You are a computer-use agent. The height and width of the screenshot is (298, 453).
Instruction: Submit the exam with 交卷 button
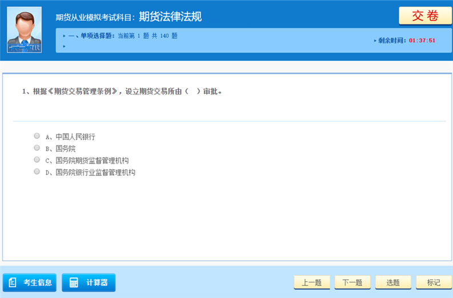point(425,16)
